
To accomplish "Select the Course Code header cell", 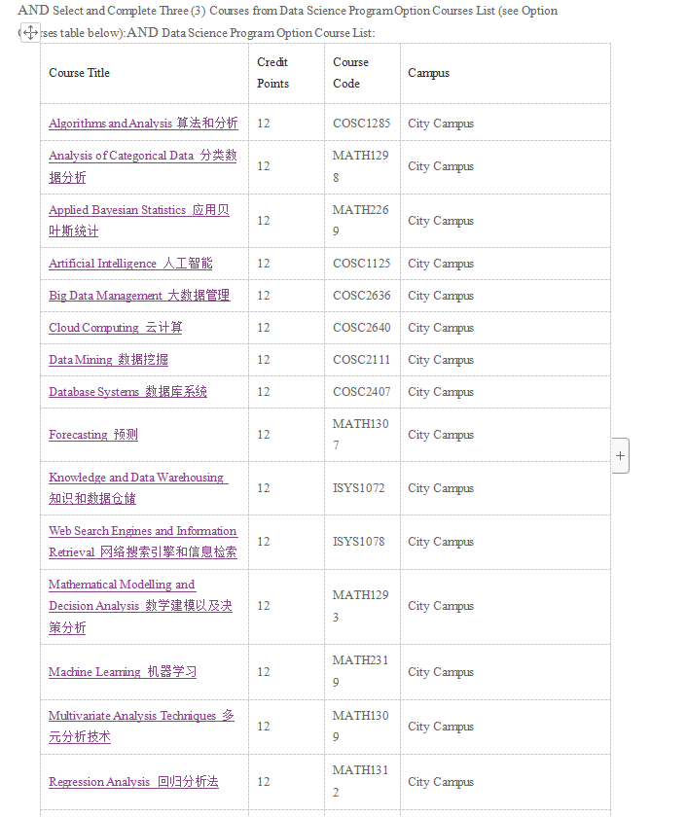I will pos(362,73).
